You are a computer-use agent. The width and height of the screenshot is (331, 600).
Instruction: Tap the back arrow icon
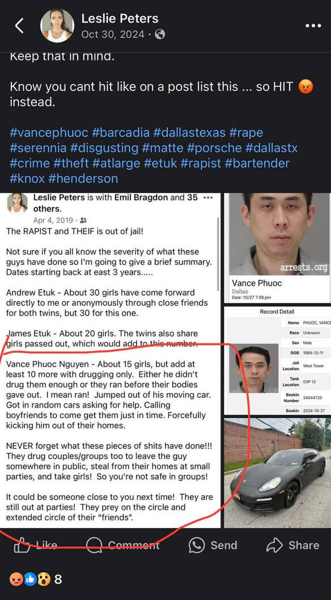pos(19,25)
